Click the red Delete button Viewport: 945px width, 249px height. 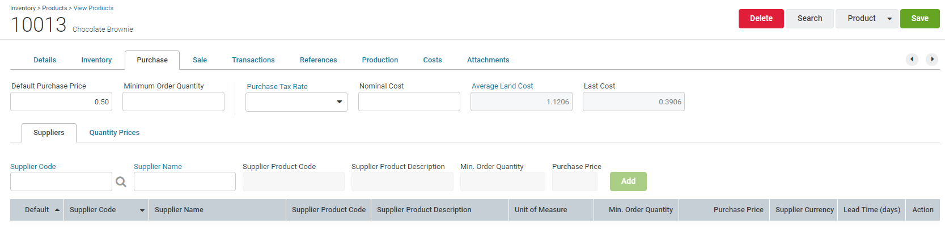click(x=761, y=19)
